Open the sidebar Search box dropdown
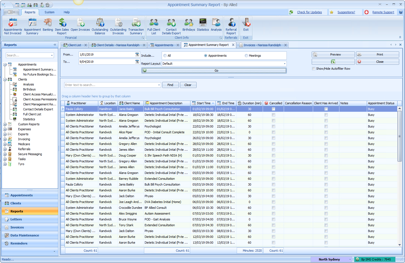 tap(52, 55)
